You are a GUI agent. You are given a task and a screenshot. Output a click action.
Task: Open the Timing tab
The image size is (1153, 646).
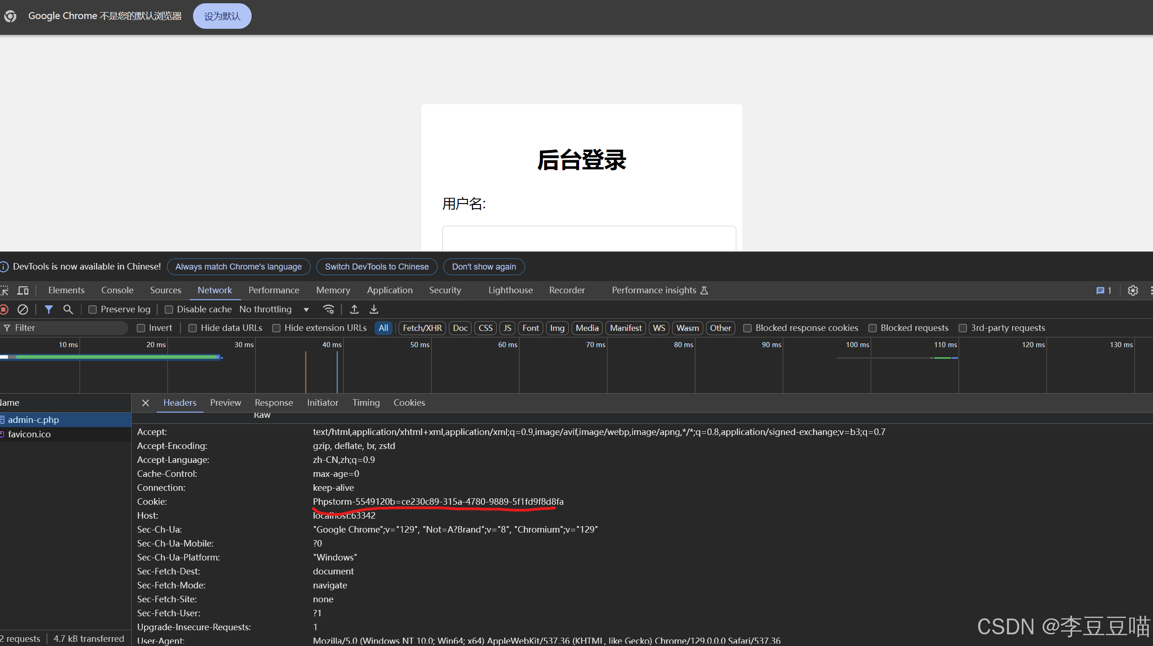(x=366, y=402)
